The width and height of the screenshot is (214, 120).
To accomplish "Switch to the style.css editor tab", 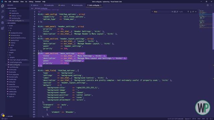I will click(x=35, y=5).
